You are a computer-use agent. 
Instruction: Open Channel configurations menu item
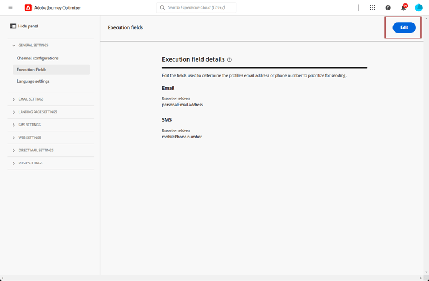[38, 58]
